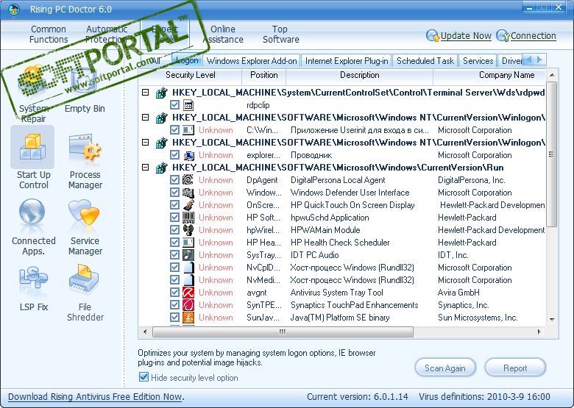Open the Scheduled Task tab
Viewport: 574px width, 408px height.
point(425,61)
